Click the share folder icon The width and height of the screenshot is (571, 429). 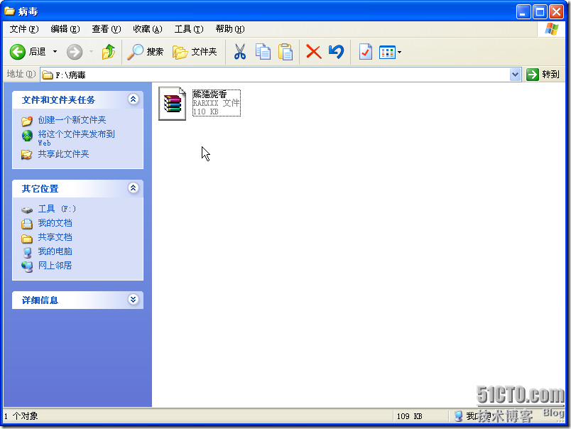(26, 155)
